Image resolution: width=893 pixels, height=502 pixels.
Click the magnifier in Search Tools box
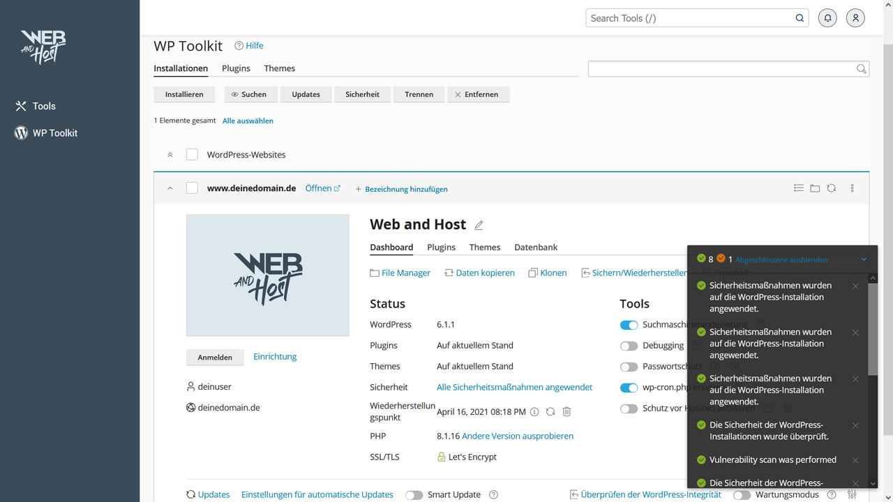pos(800,18)
